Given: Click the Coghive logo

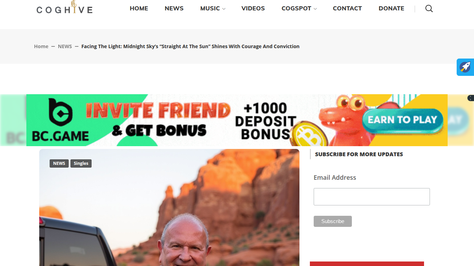Looking at the screenshot, I should [x=65, y=7].
